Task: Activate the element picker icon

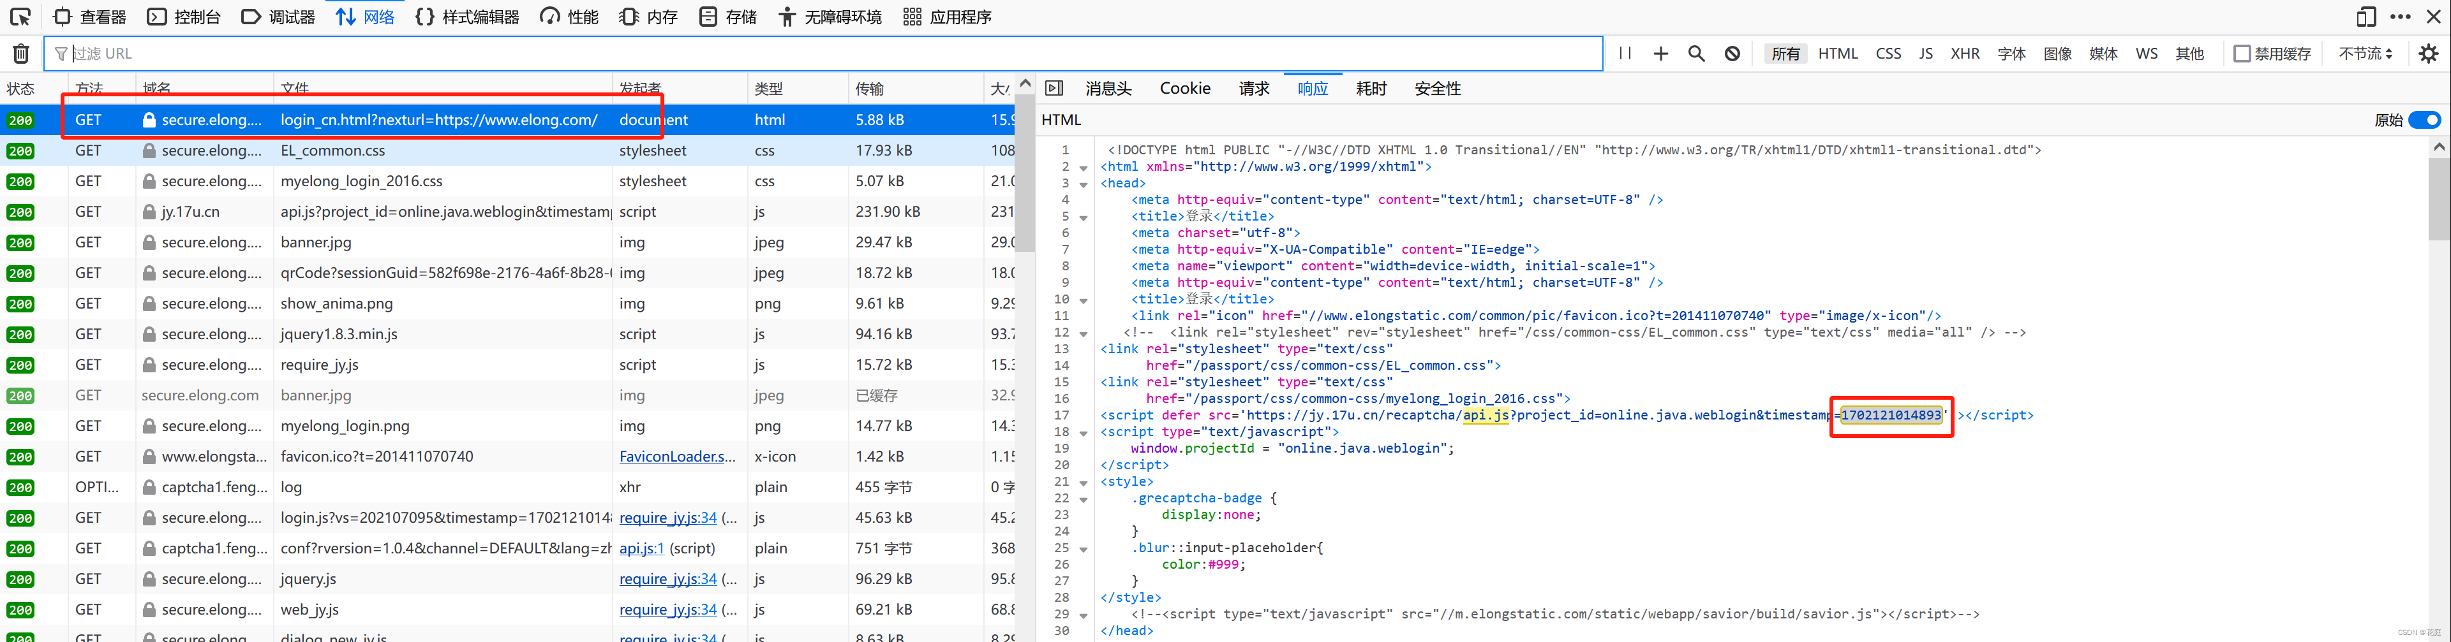Action: pyautogui.click(x=20, y=16)
